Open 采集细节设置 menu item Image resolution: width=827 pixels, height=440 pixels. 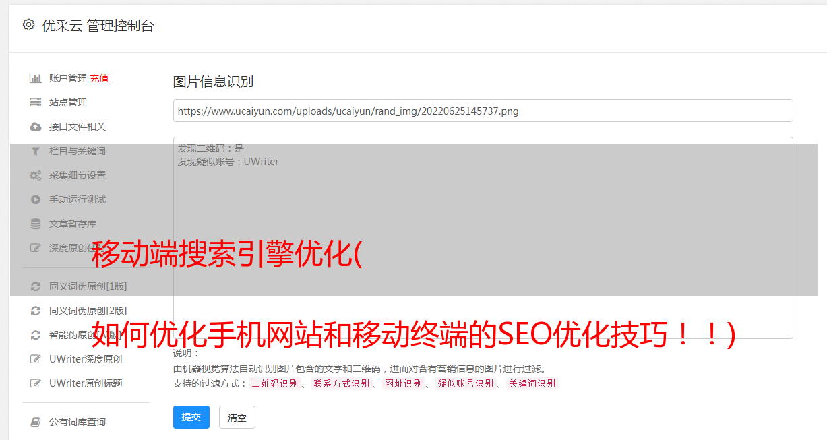(78, 175)
